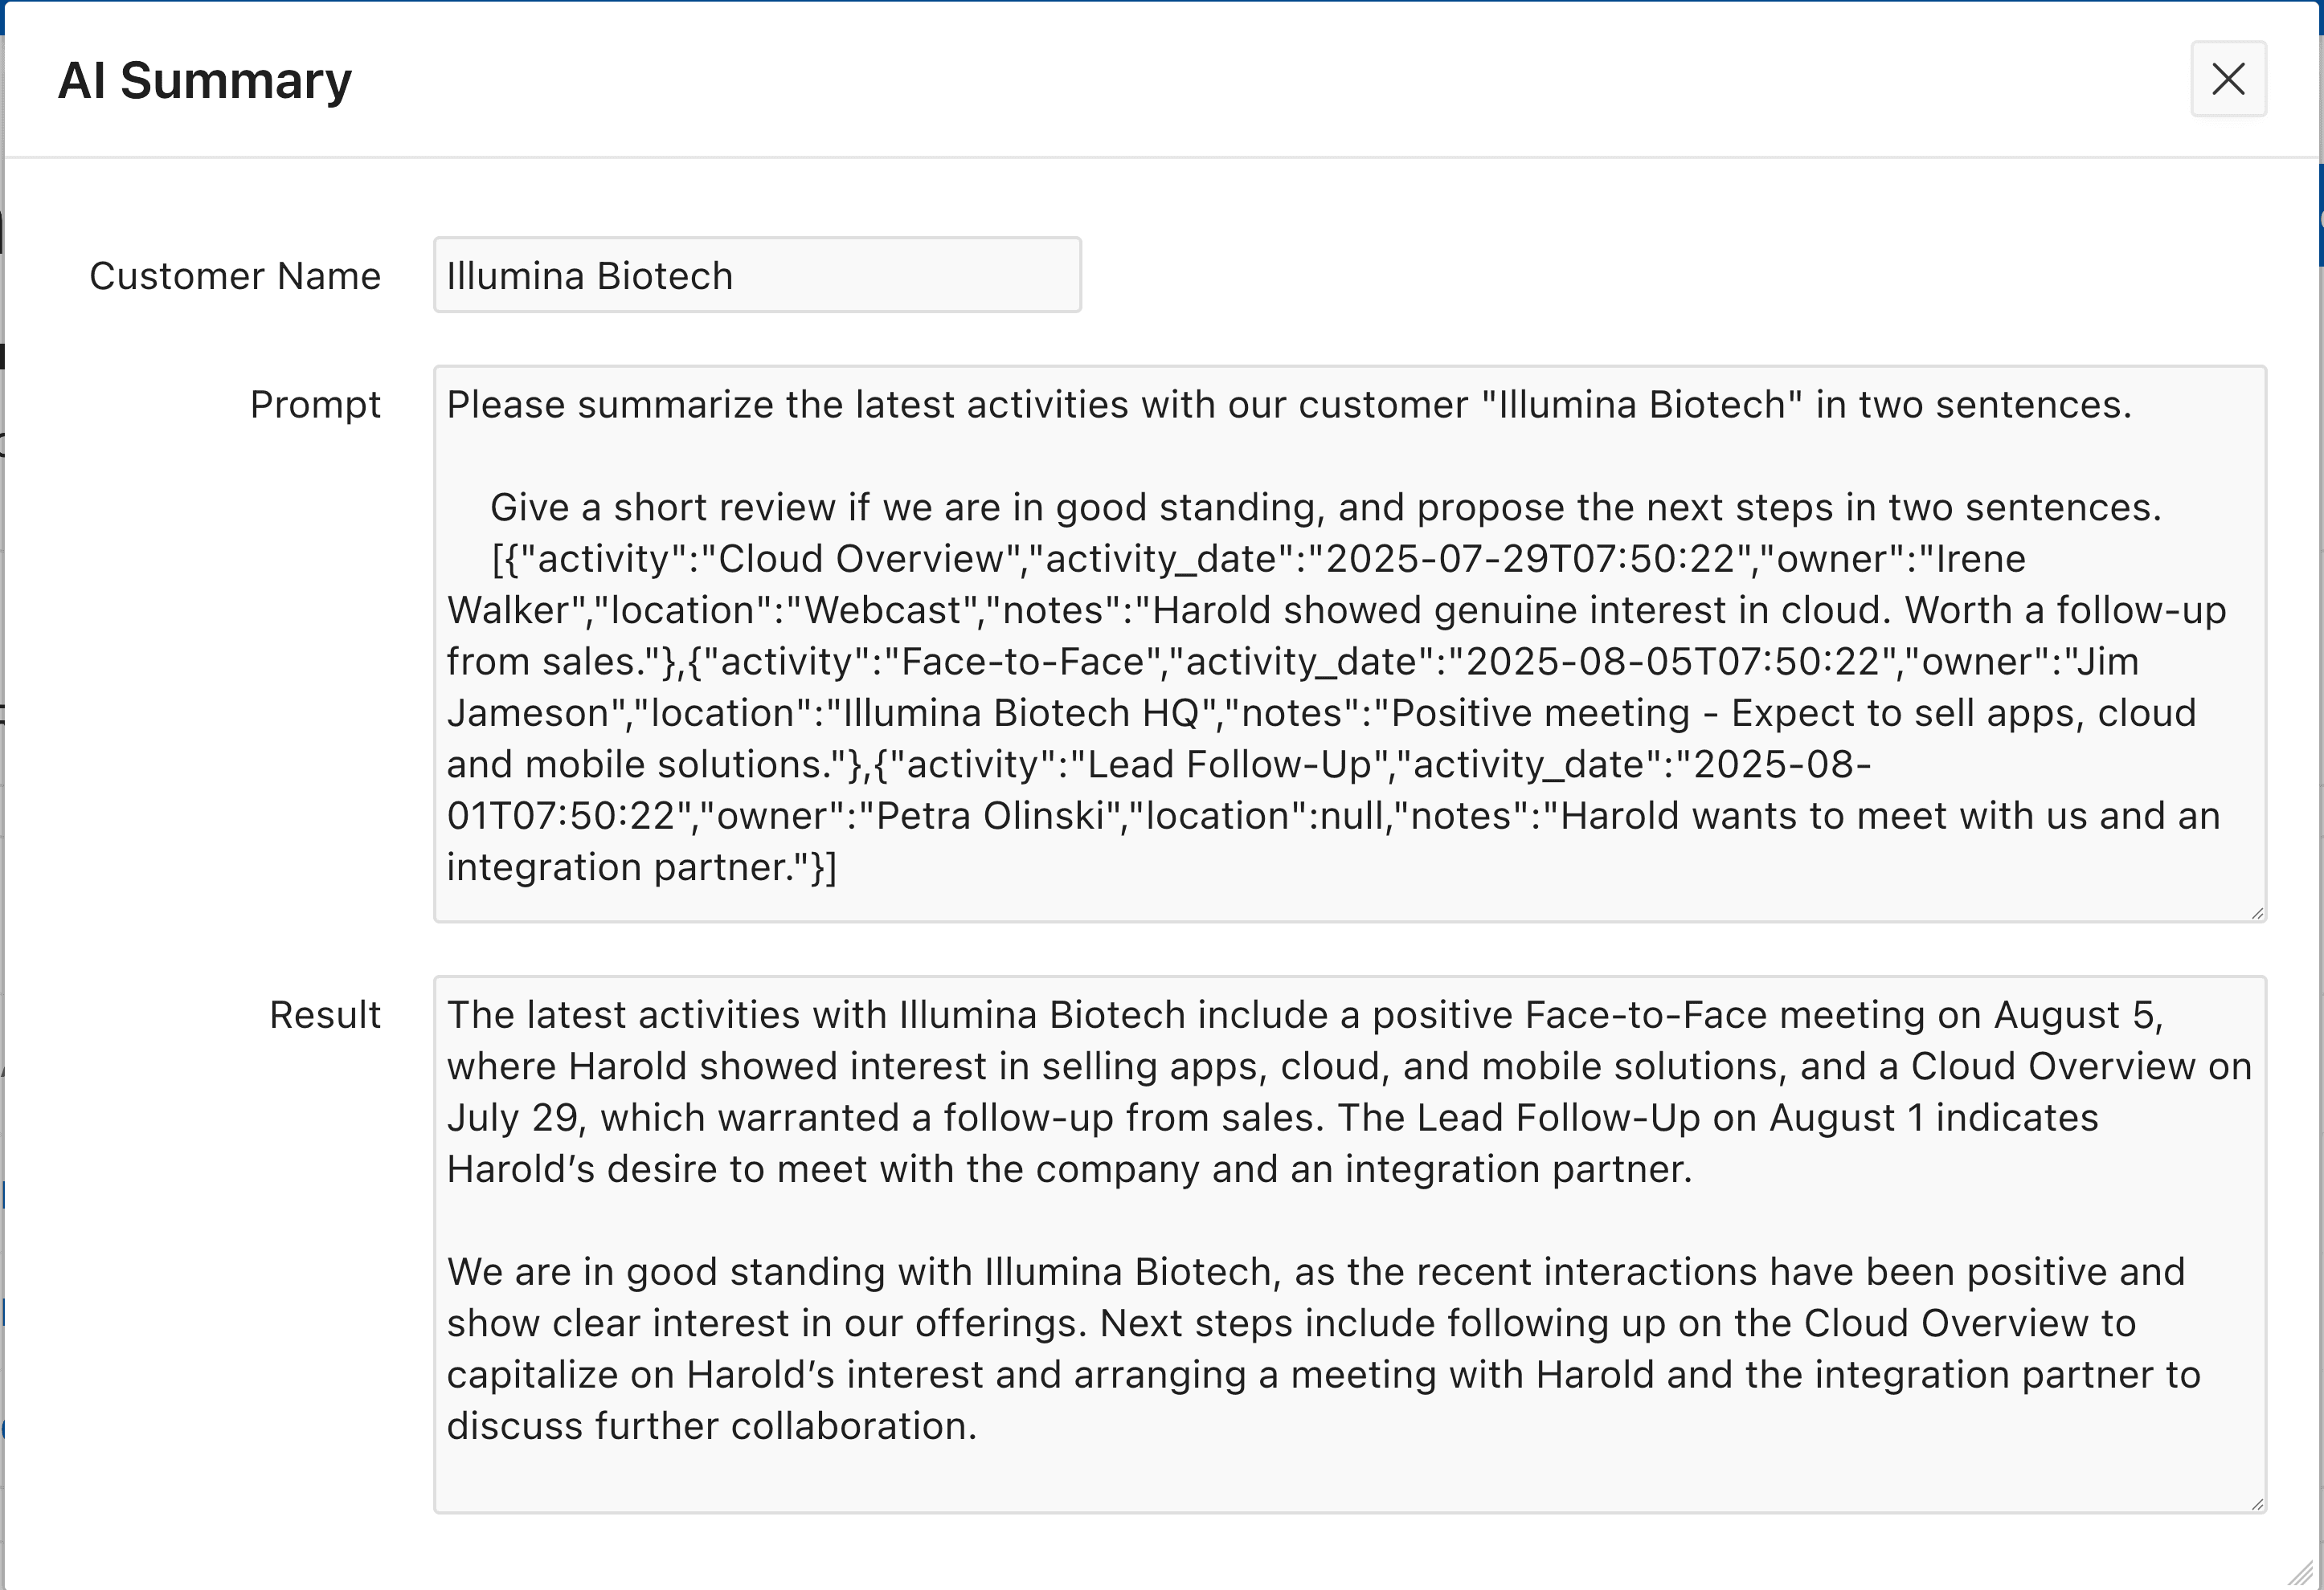This screenshot has height=1590, width=2324.
Task: Click the "Customer Name" field label
Action: tap(235, 275)
